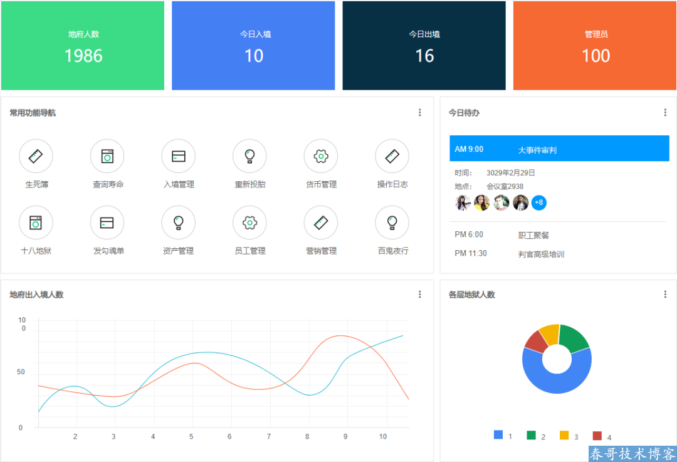Click the 查询寿命 navigation icon

107,156
